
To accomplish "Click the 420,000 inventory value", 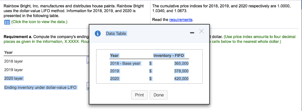I will 181,79.
